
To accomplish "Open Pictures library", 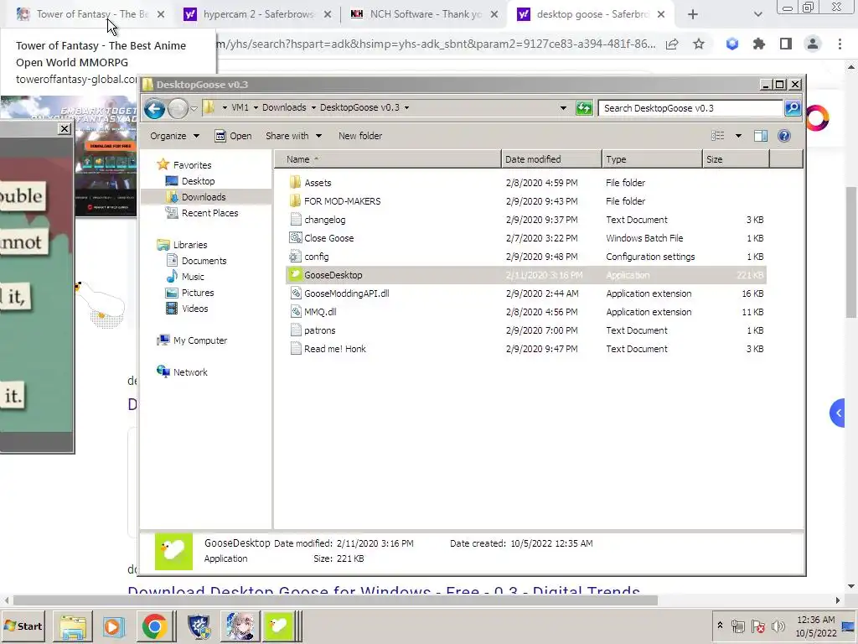I will click(189, 293).
